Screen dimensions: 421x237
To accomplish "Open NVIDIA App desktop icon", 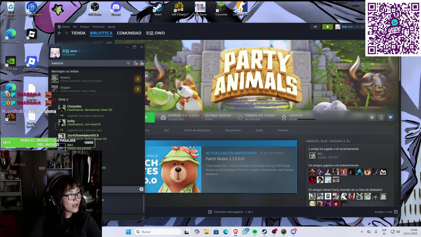I will 11,63.
